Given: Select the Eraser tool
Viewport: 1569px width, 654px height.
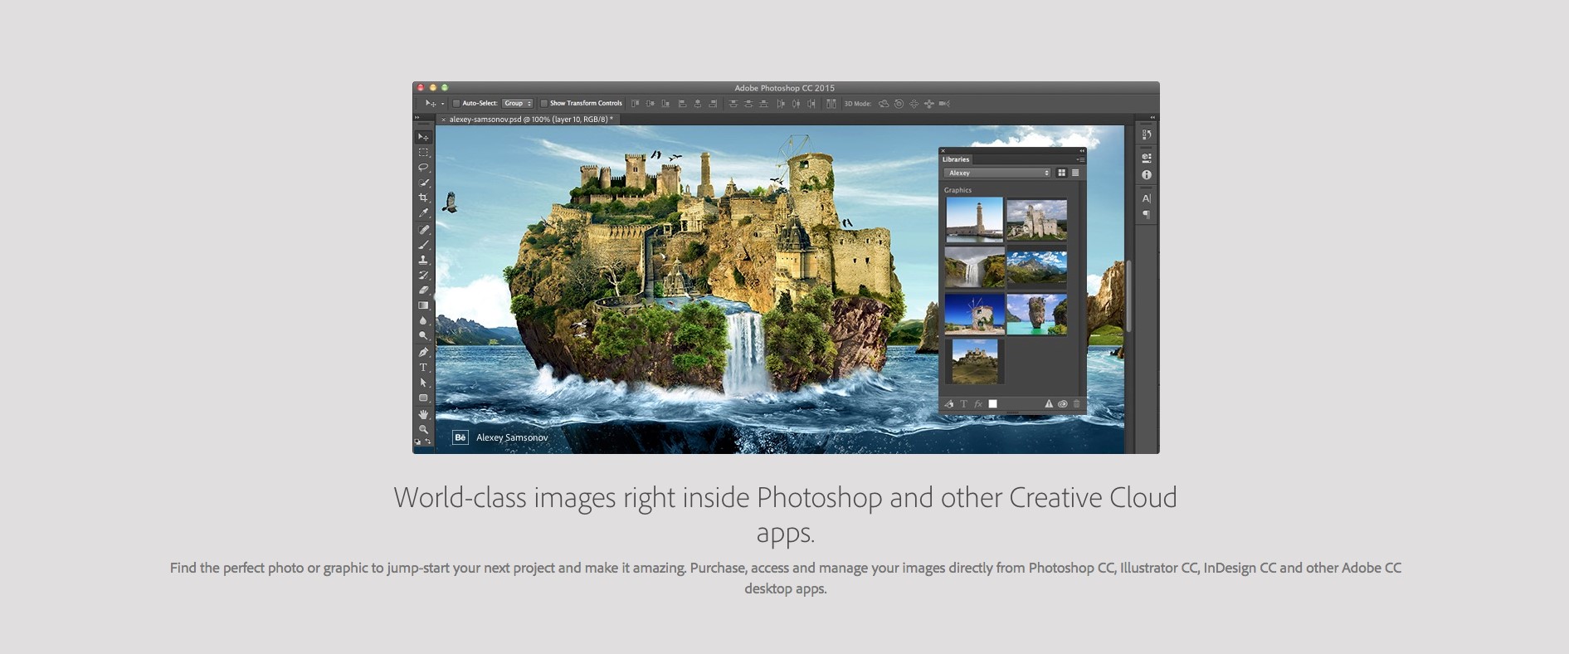Looking at the screenshot, I should coord(423,290).
